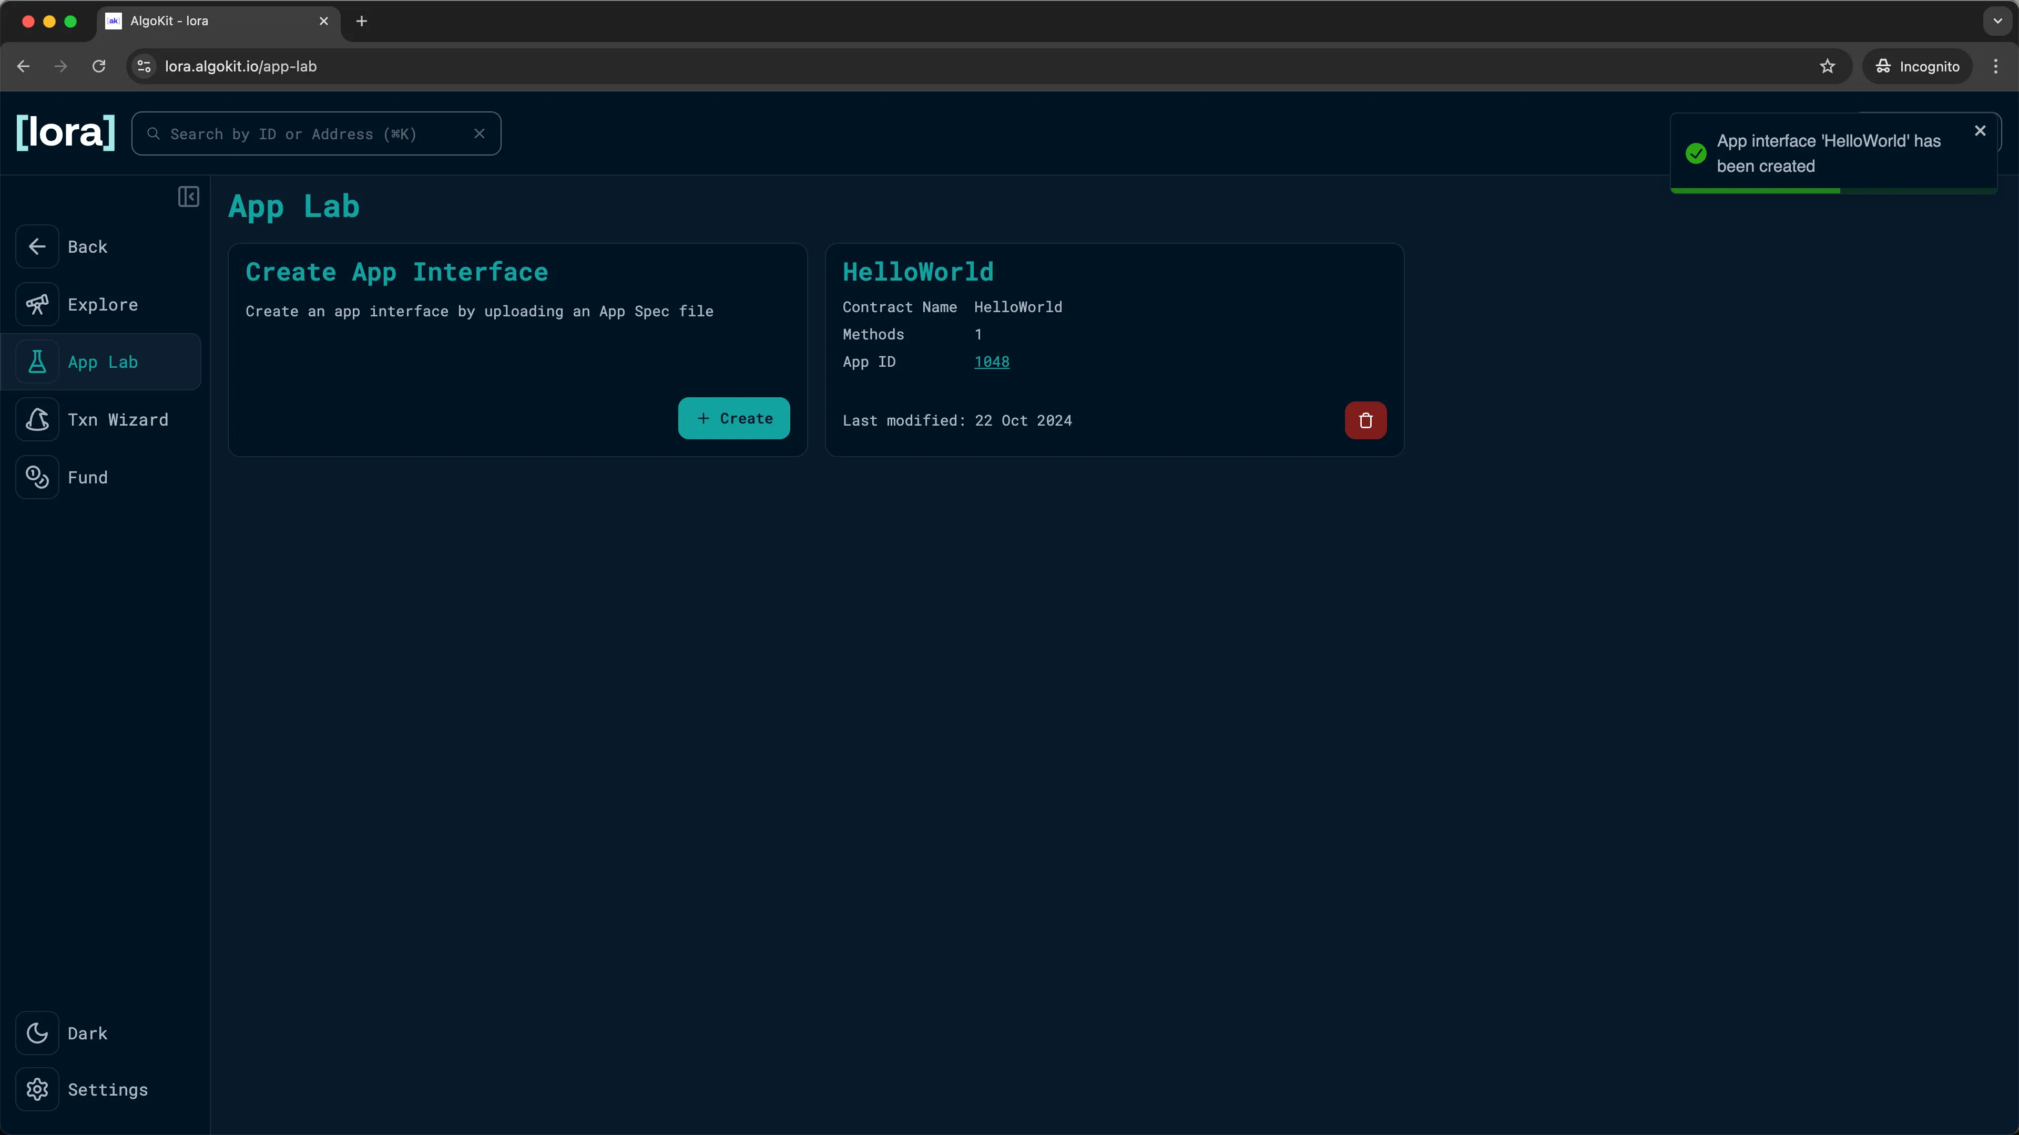
Task: Select the App Lab flask icon
Action: coord(38,361)
